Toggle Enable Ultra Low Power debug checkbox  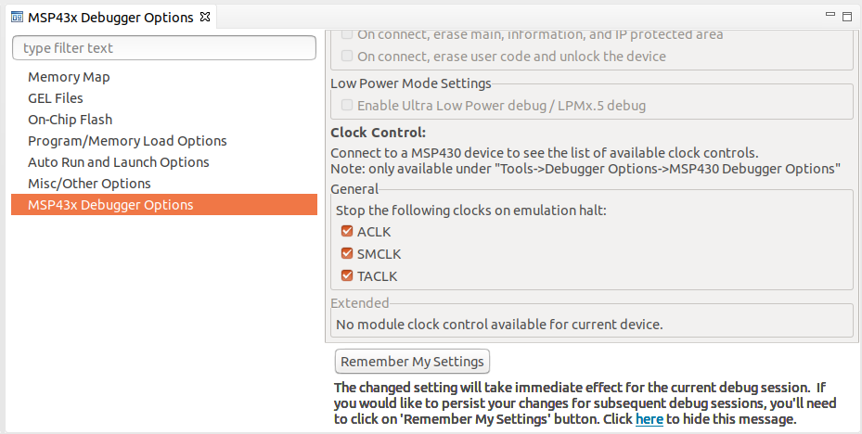(x=348, y=106)
